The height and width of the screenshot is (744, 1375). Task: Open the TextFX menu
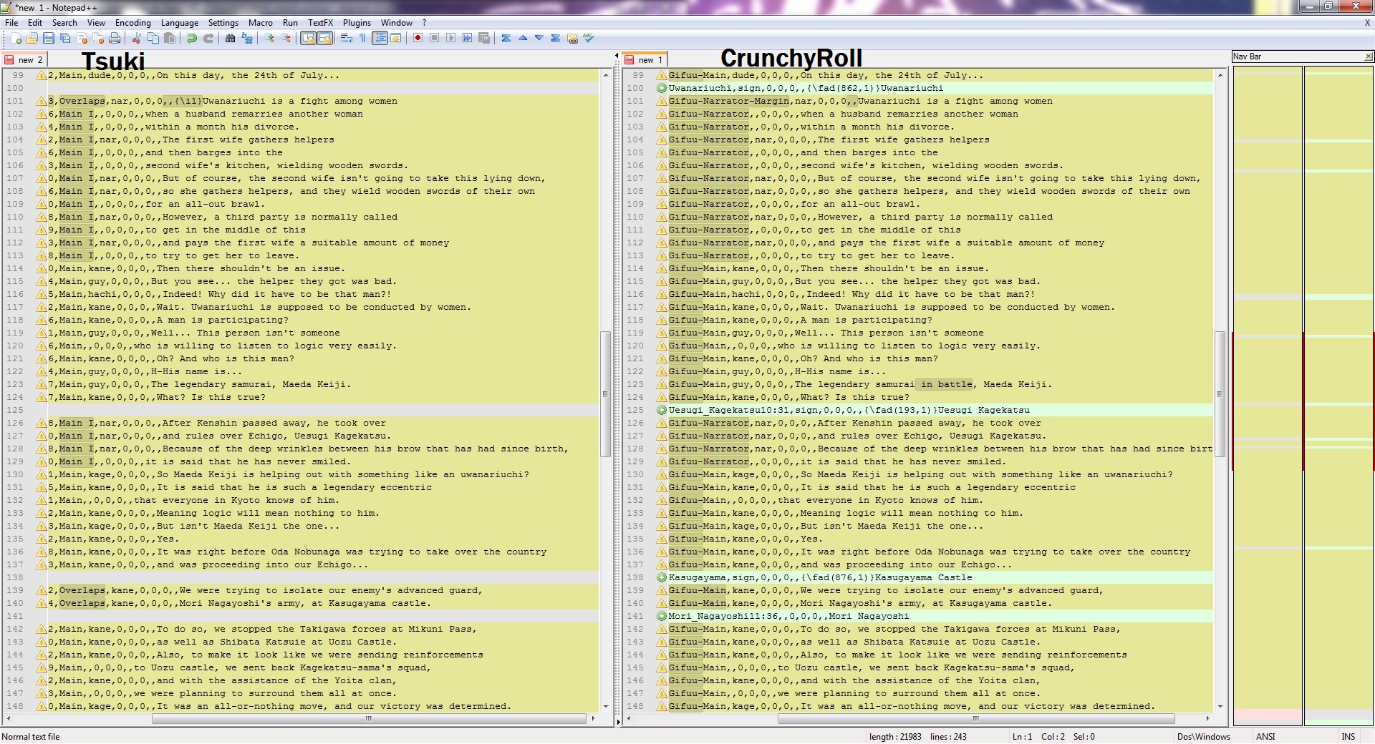320,23
